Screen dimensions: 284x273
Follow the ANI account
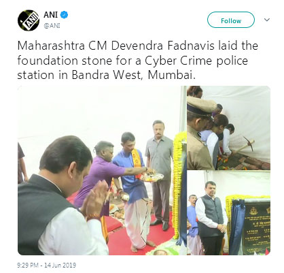click(x=231, y=20)
